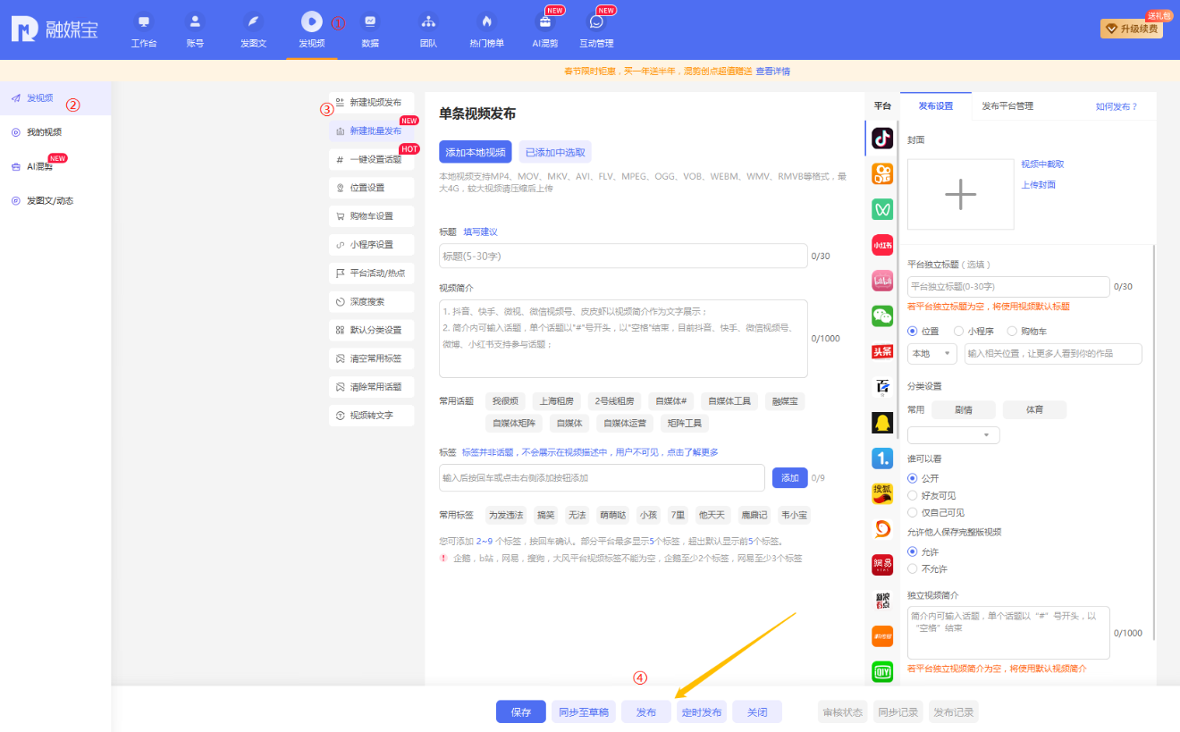Select the Kuaishou platform icon
The width and height of the screenshot is (1180, 732).
pyautogui.click(x=882, y=173)
